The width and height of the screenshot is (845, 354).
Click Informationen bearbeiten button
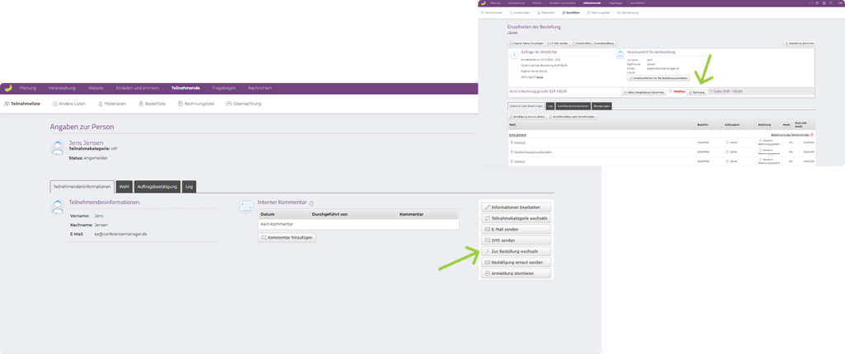pos(517,207)
